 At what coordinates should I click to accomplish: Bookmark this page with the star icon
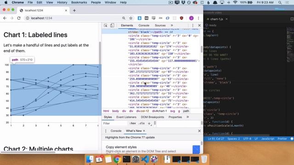[130, 18]
